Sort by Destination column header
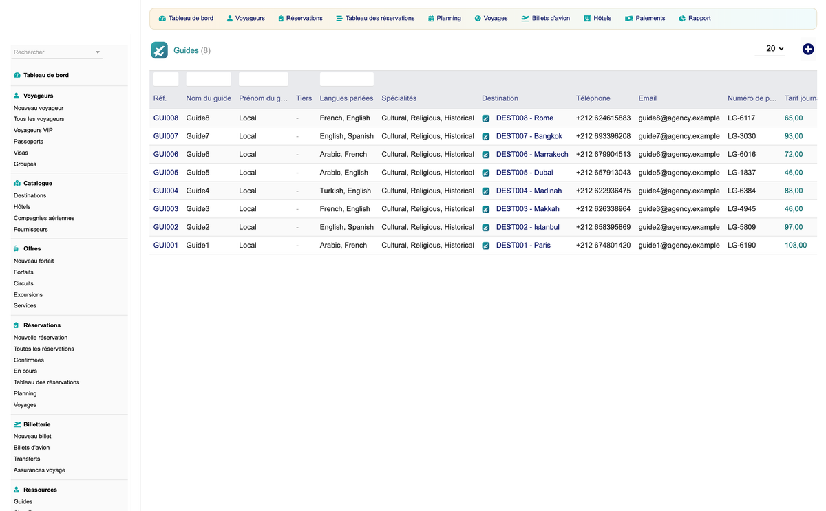This screenshot has width=826, height=511. pyautogui.click(x=500, y=98)
